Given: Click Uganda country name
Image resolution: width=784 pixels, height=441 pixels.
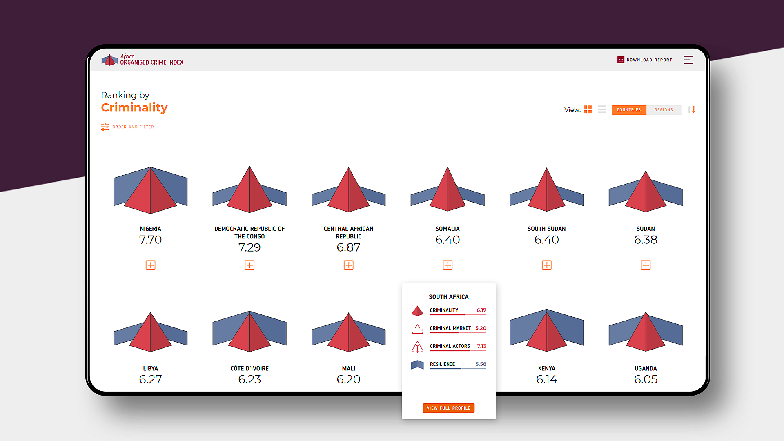Looking at the screenshot, I should click(646, 368).
